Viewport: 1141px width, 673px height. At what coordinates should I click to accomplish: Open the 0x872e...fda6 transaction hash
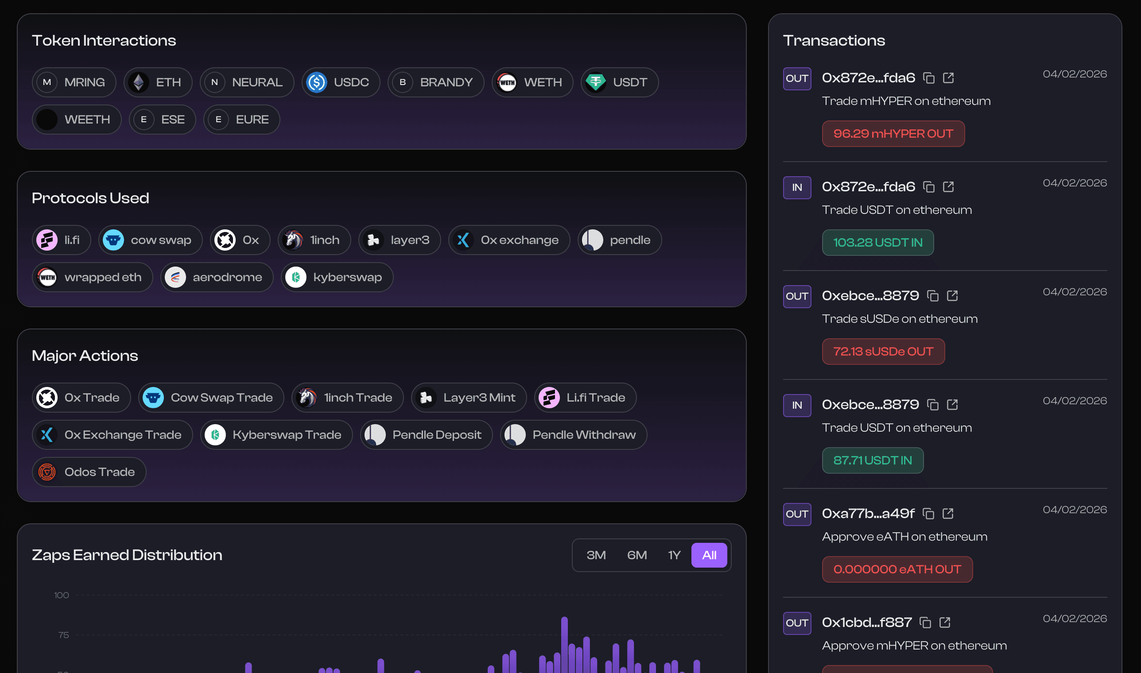[868, 78]
